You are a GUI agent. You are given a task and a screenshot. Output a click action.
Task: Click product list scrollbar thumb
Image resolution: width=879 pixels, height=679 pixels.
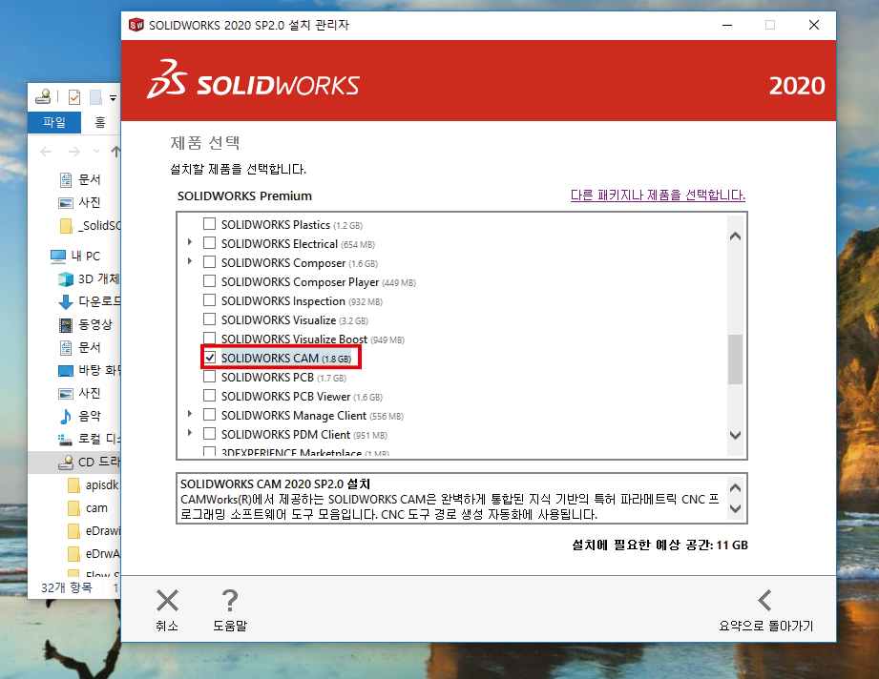coord(736,360)
